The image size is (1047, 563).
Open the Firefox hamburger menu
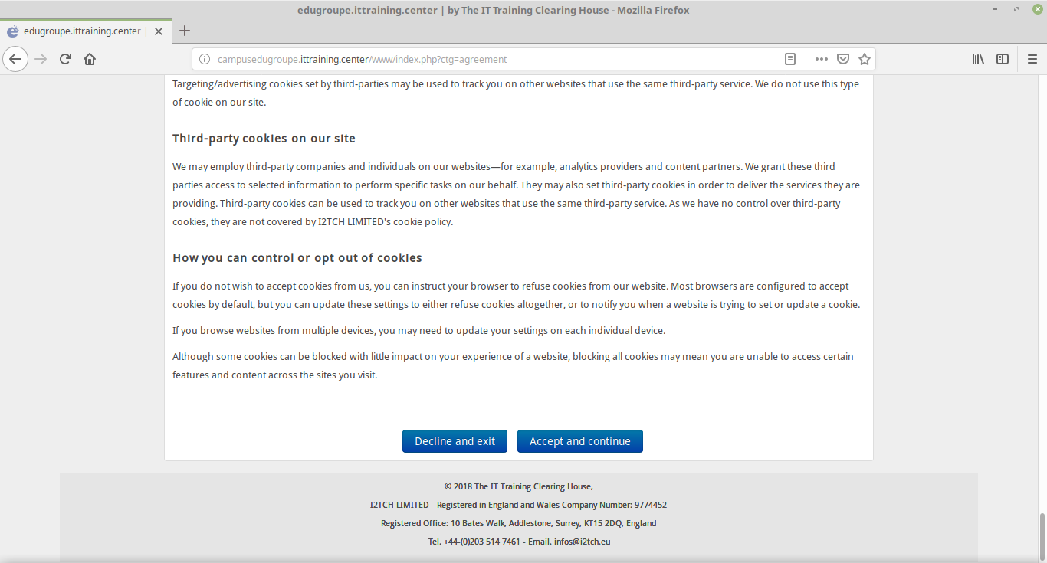point(1032,59)
